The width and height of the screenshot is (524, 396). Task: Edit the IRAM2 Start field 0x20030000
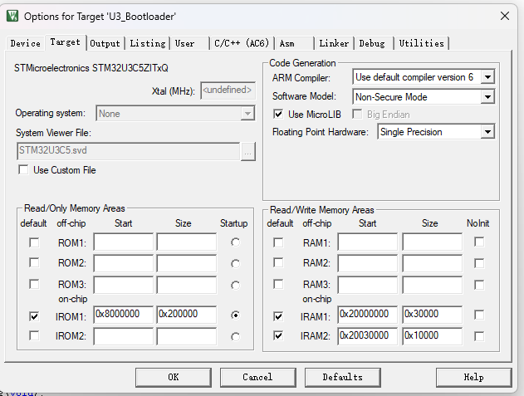[x=367, y=336]
